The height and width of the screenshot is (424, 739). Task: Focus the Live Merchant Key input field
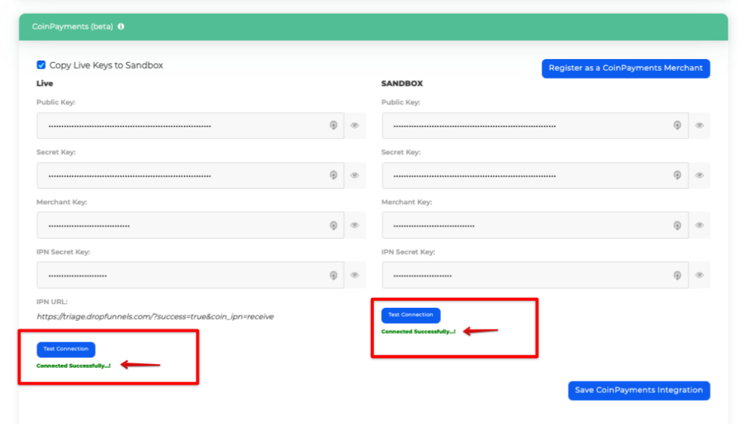coord(180,225)
